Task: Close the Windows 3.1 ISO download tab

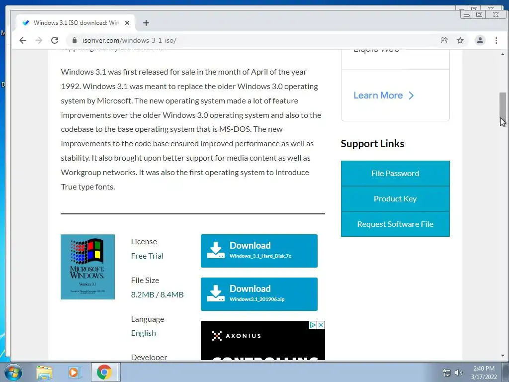Action: coord(127,23)
